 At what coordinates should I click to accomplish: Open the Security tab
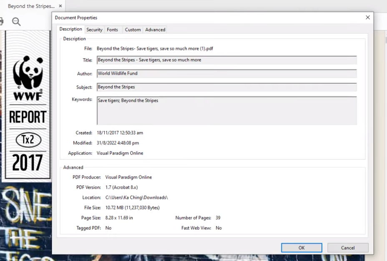pos(94,30)
